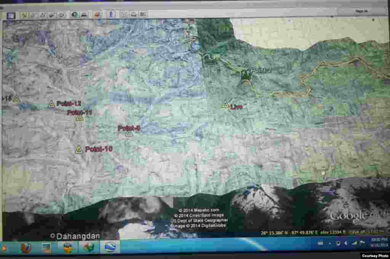Click the Email toolbar icon

coord(125,15)
